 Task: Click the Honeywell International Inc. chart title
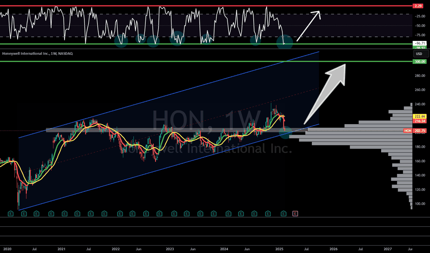pyautogui.click(x=37, y=54)
